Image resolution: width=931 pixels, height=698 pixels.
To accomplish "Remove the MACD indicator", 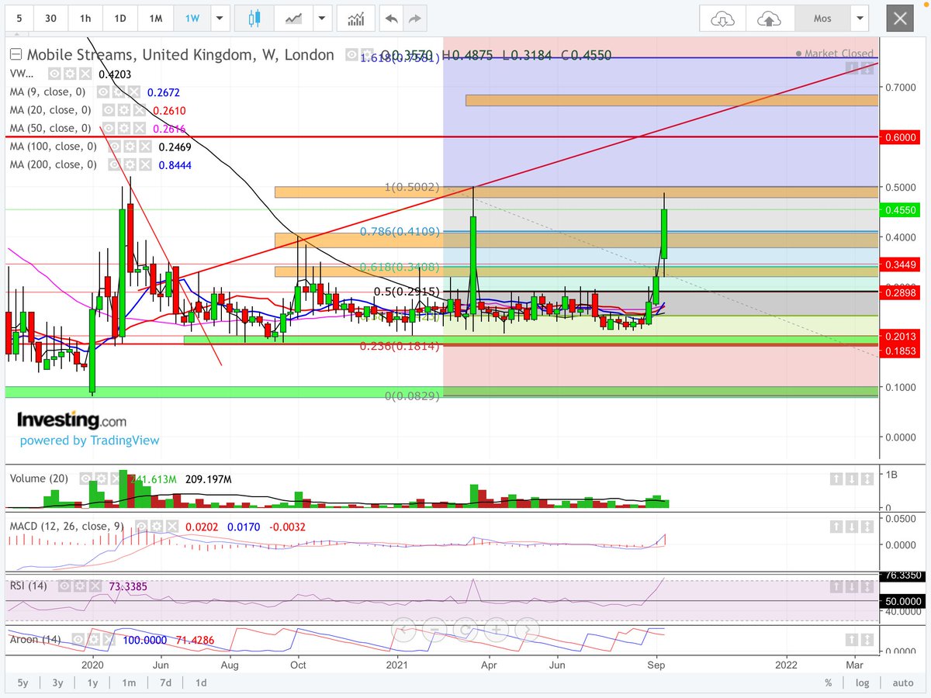I will (x=172, y=527).
